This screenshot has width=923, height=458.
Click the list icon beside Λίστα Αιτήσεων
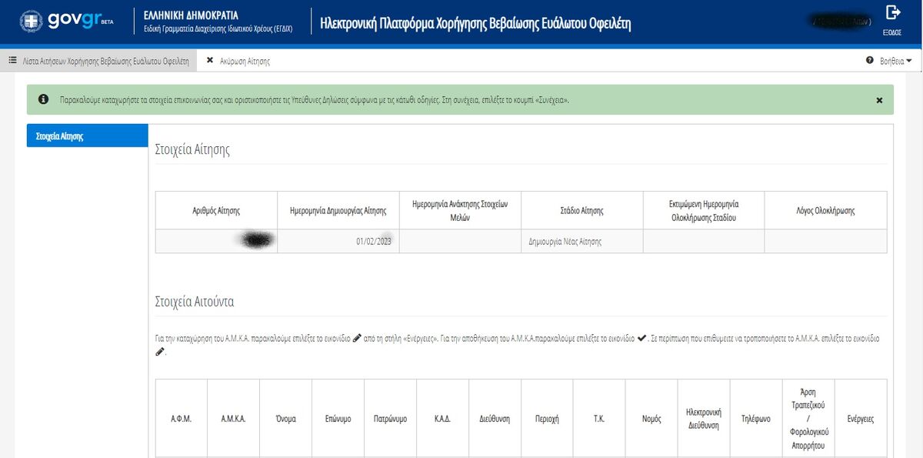12,61
